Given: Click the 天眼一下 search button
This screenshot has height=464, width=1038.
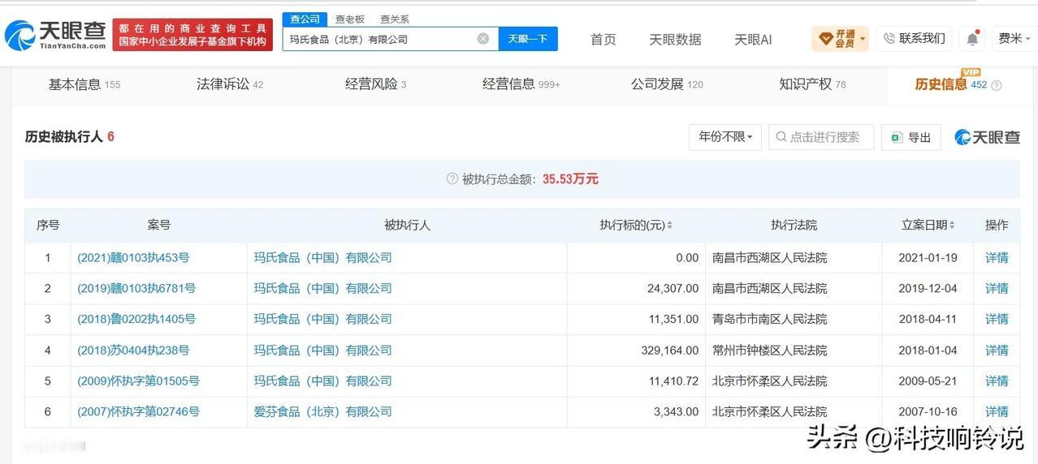Looking at the screenshot, I should point(528,39).
